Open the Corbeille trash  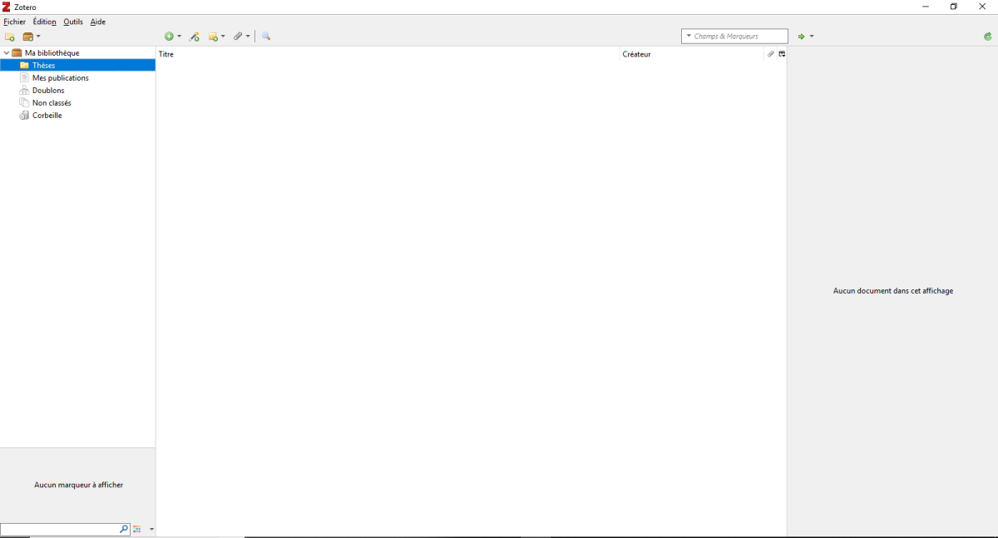click(47, 116)
